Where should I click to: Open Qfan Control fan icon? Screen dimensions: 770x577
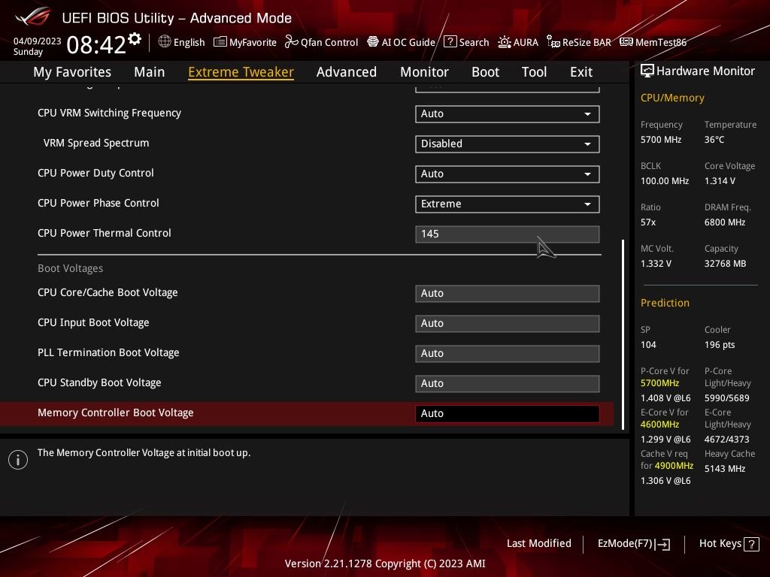tap(291, 42)
